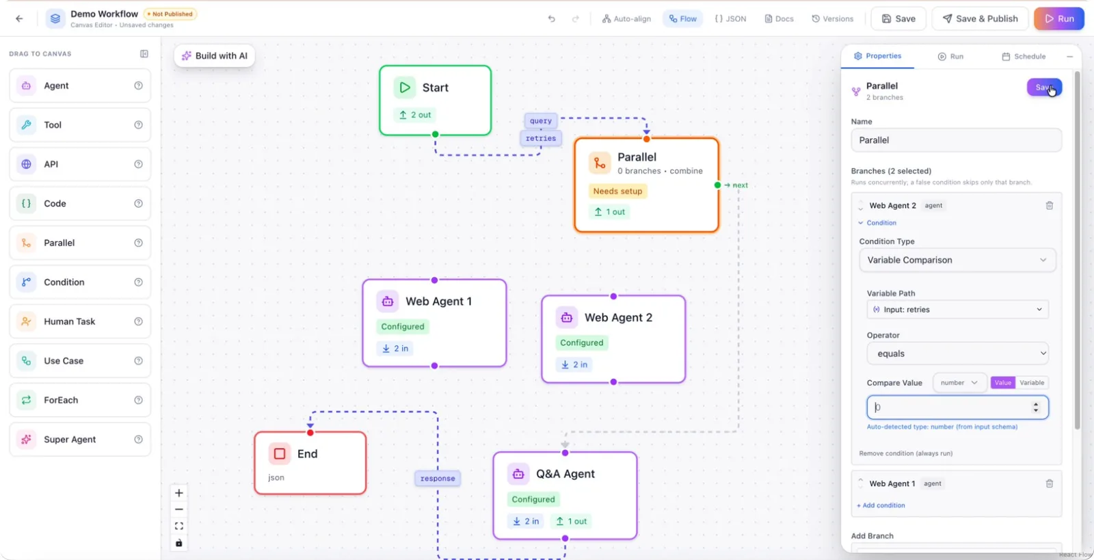Open help for the Human Task node
Image resolution: width=1094 pixels, height=560 pixels.
(139, 321)
